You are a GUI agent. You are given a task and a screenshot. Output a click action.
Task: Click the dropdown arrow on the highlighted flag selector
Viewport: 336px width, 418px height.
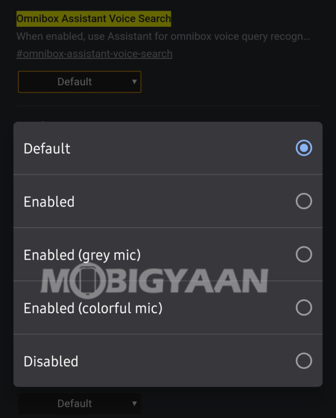pos(135,82)
